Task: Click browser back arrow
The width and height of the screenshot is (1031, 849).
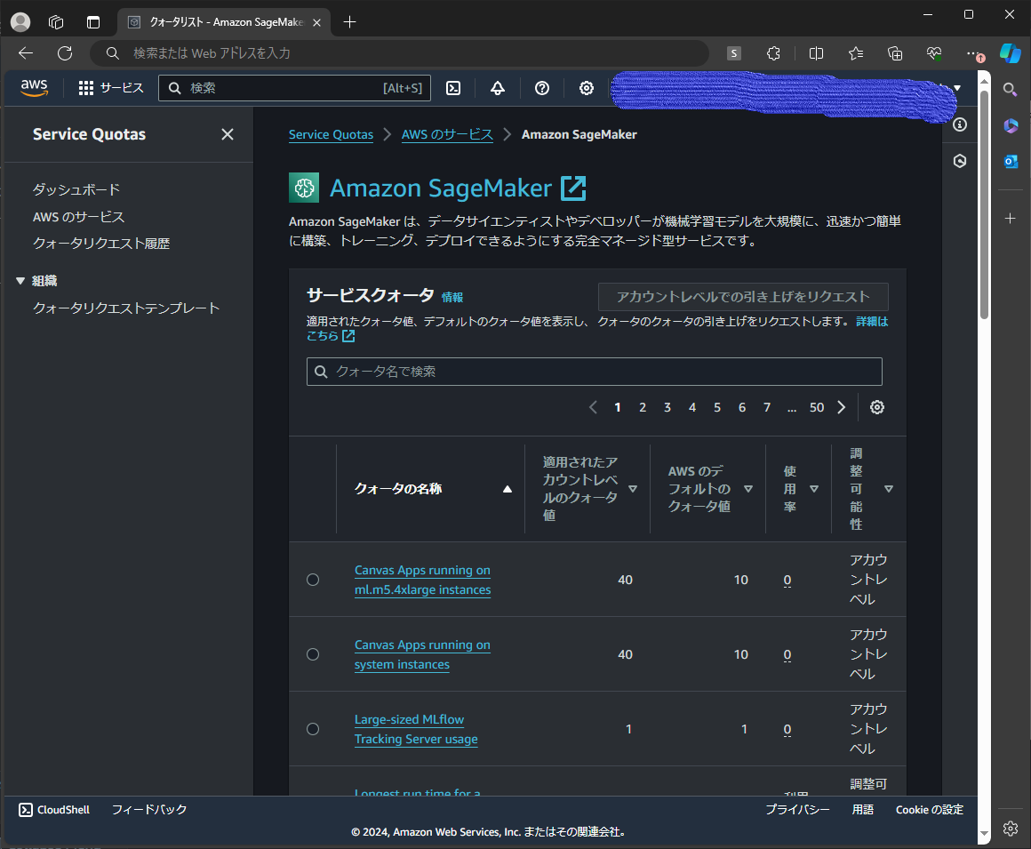Action: pos(26,53)
